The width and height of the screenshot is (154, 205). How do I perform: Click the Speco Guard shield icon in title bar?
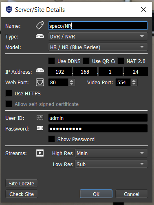9,9
